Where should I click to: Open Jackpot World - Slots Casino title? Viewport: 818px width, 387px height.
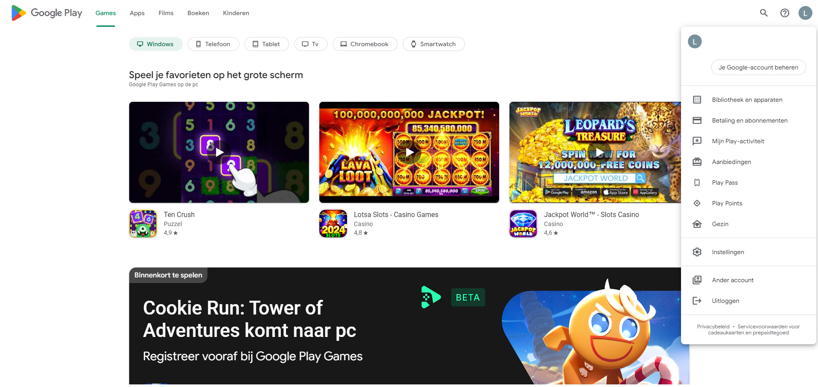click(591, 214)
